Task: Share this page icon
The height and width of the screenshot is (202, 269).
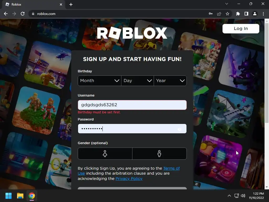Action: 219,14
